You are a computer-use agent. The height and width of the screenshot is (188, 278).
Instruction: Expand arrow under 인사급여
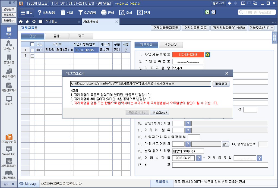[x=9, y=51]
